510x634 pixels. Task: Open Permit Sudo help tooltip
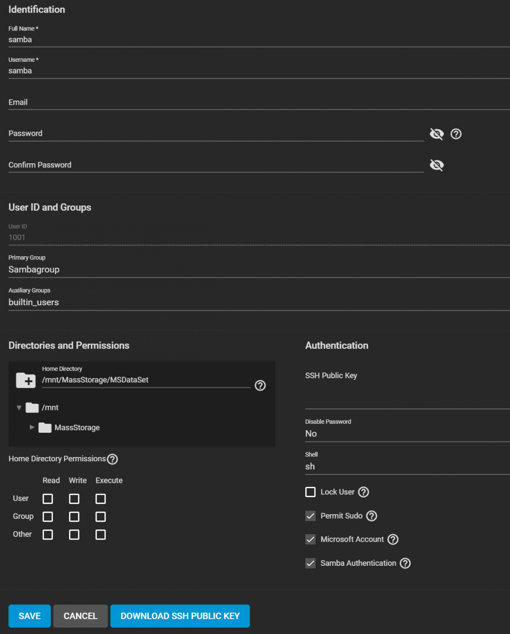372,516
